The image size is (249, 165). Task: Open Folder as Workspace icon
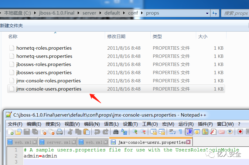222,132
